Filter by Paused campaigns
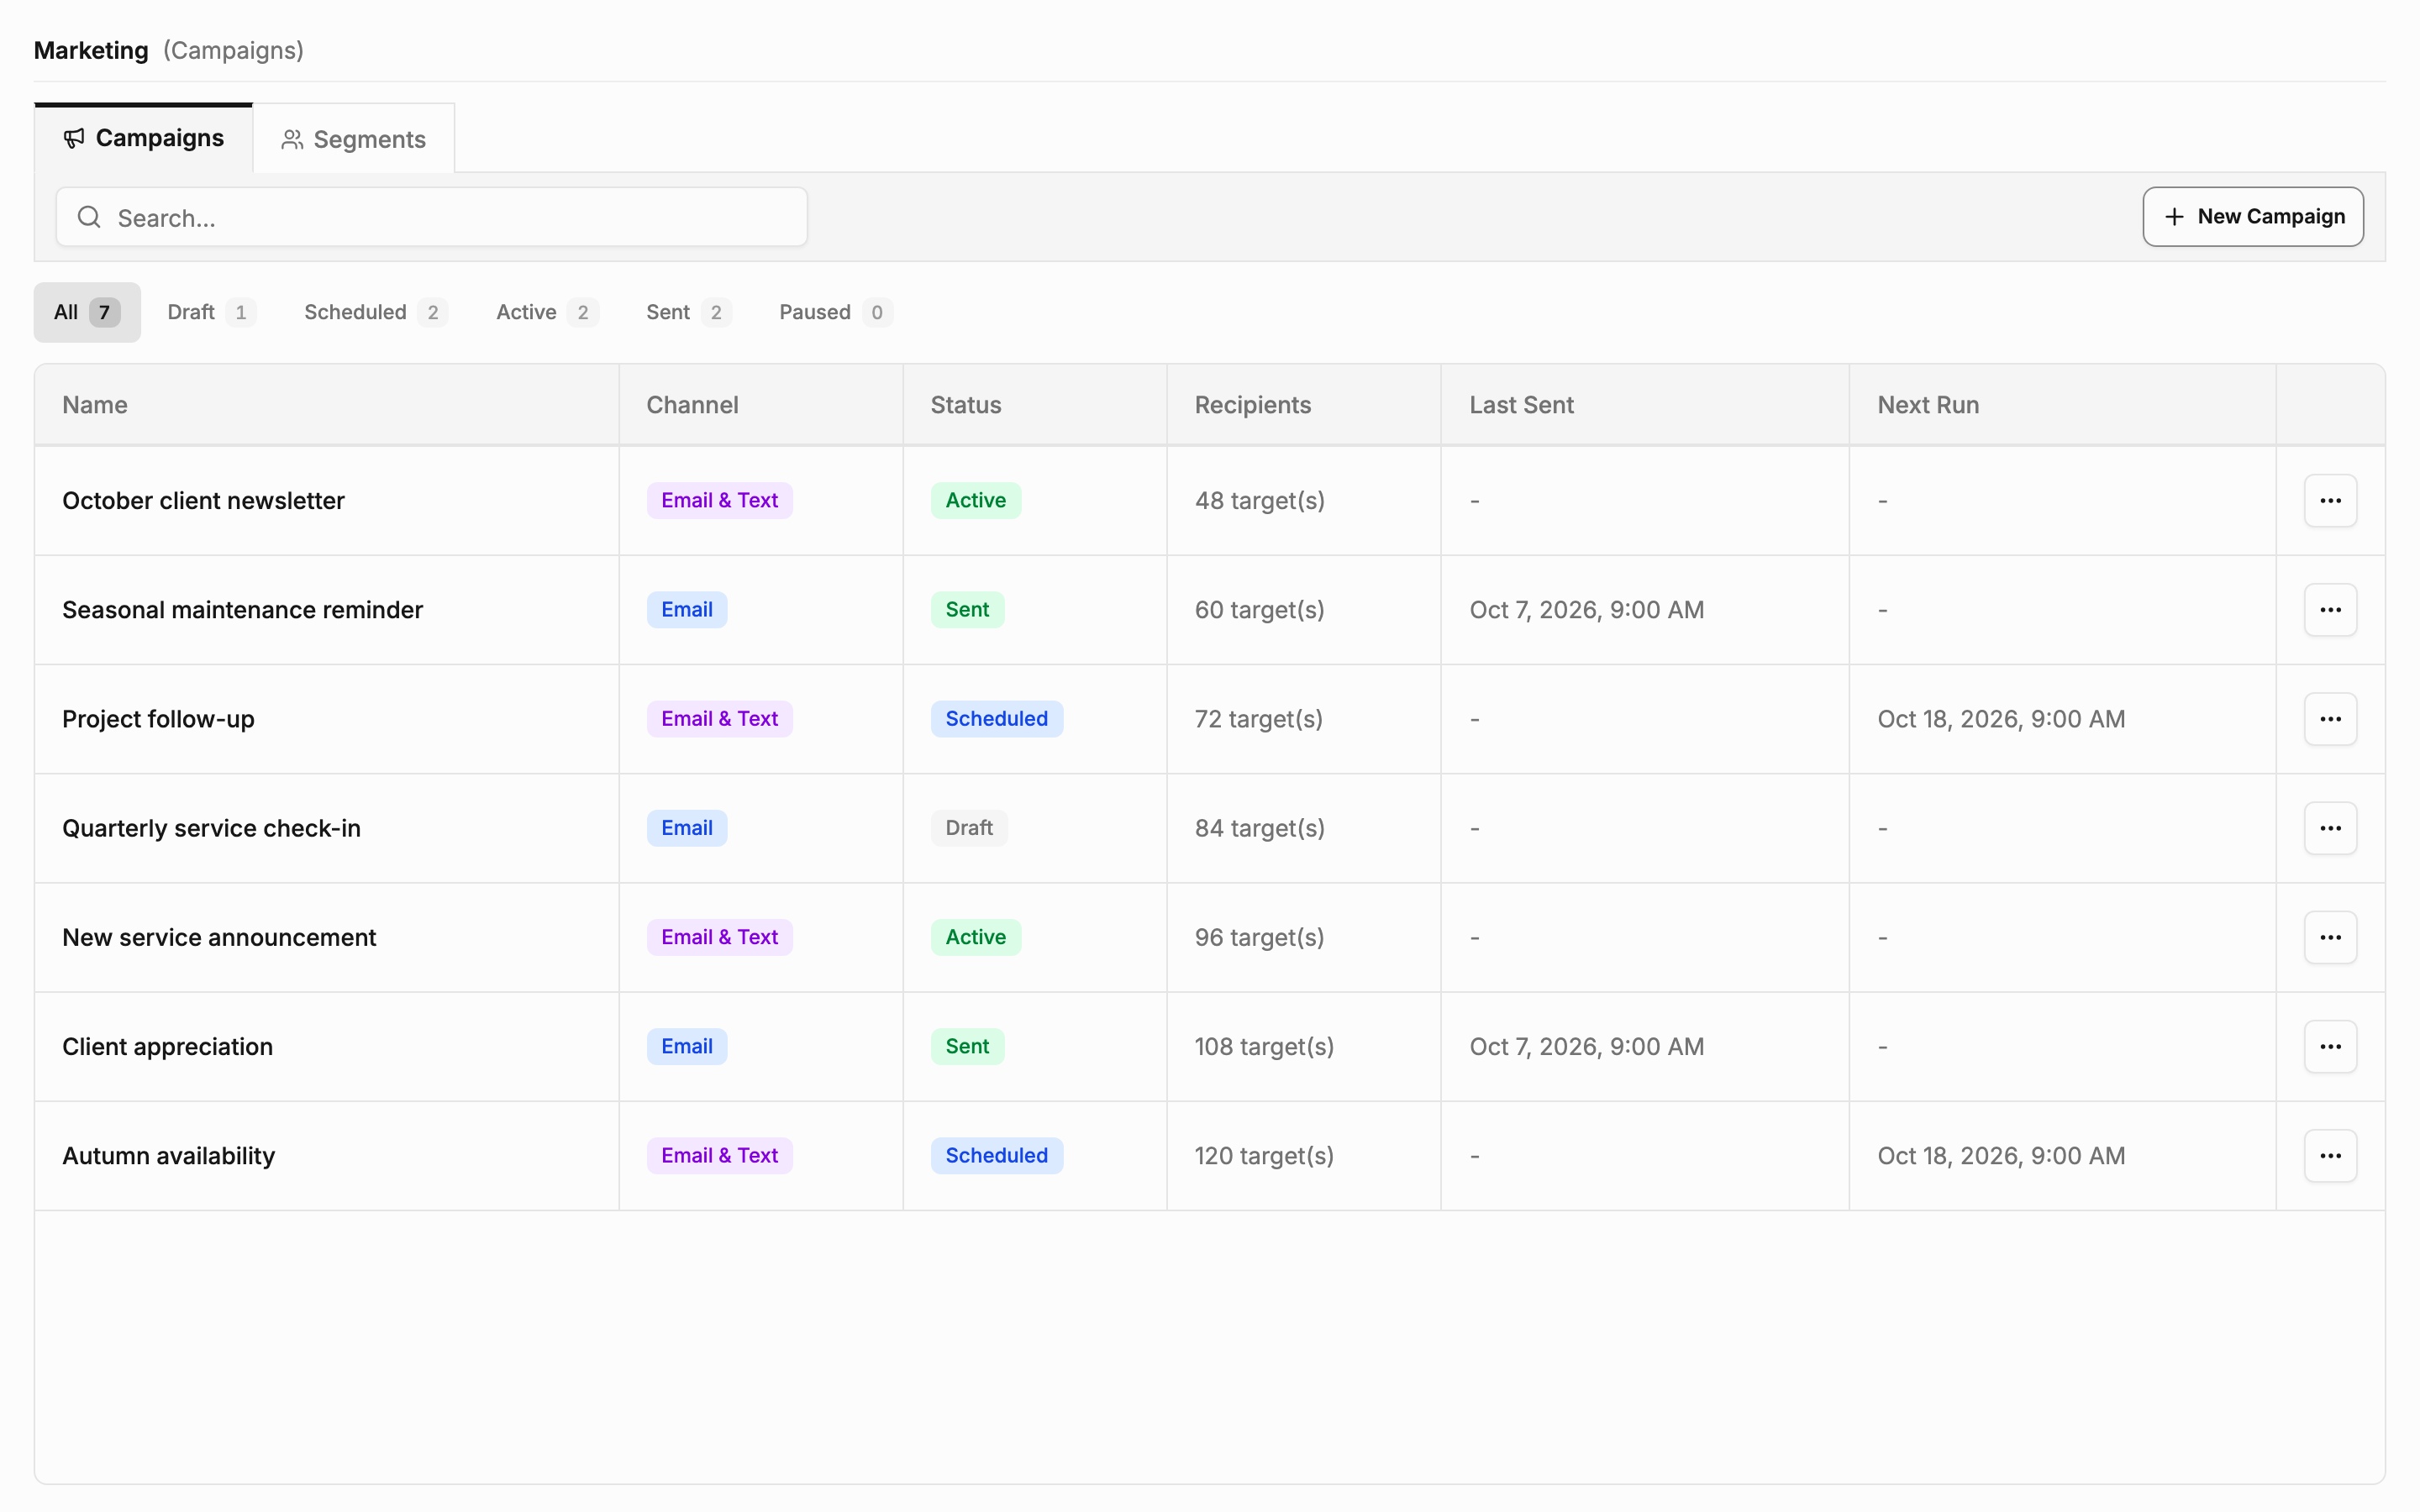Screen dimensions: 2420x1512 [x=835, y=312]
